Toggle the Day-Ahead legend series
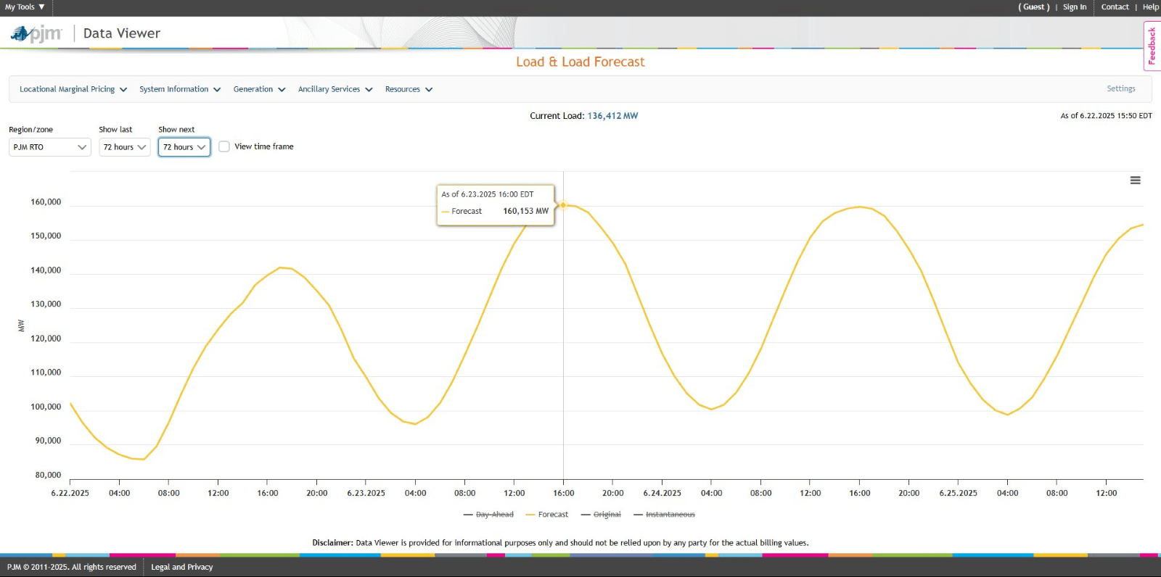The image size is (1161, 577). coord(488,515)
